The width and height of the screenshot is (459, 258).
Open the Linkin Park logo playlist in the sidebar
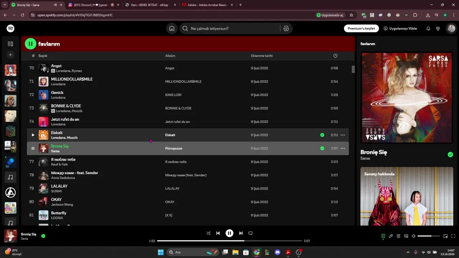click(10, 192)
